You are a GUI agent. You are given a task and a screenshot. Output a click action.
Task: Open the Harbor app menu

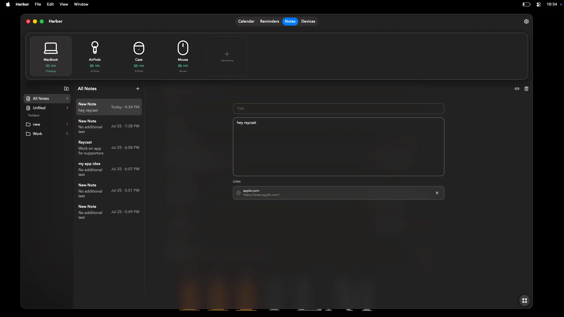22,4
